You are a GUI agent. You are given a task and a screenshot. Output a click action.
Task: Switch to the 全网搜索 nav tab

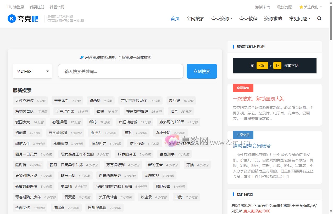coord(196,18)
